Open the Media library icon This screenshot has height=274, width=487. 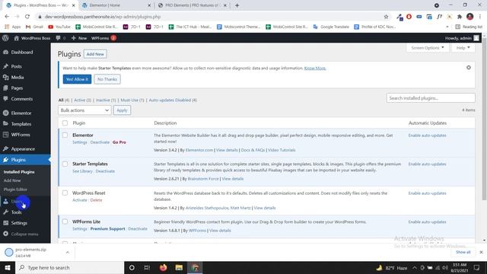5,77
